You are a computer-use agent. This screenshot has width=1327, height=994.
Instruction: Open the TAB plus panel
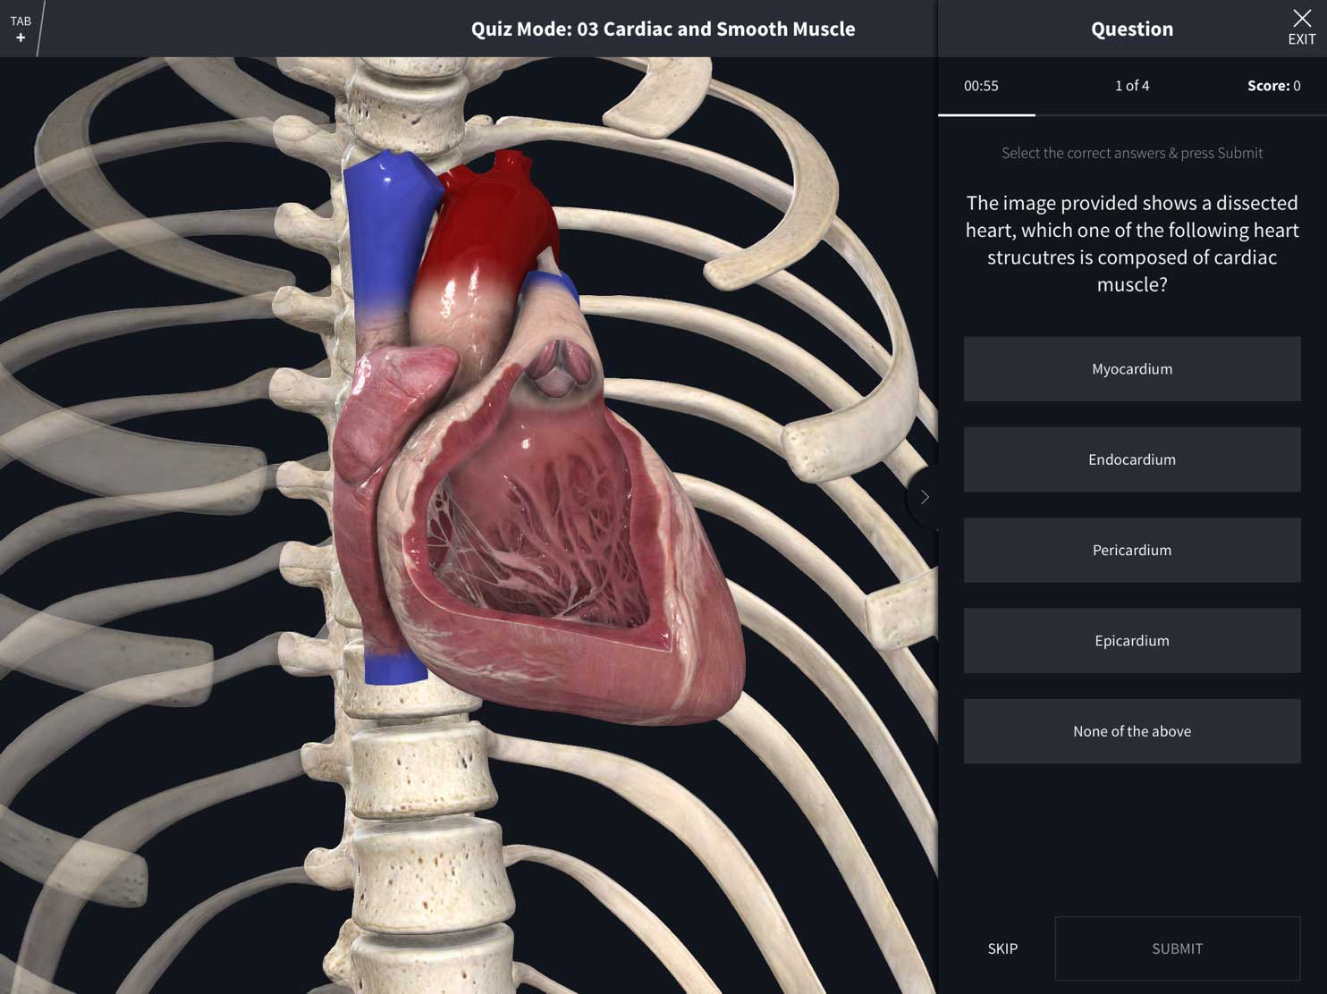[21, 29]
